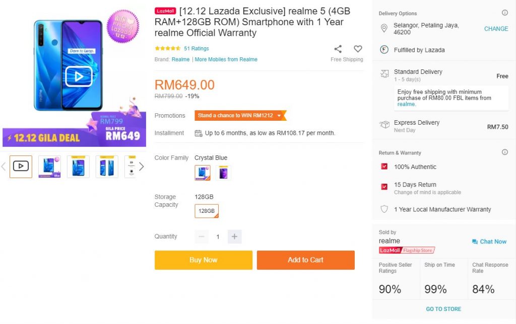Open More Mobiles from Realme link
Viewport: 516px width, 324px height.
point(226,59)
